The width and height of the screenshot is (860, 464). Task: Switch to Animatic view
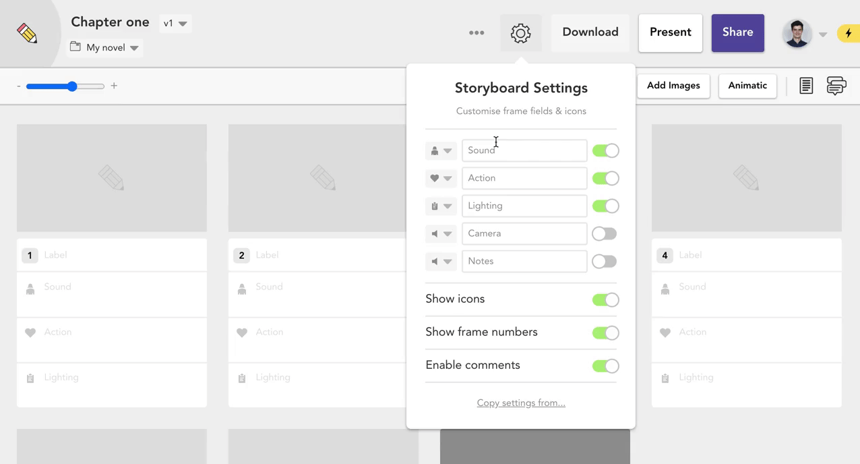747,86
